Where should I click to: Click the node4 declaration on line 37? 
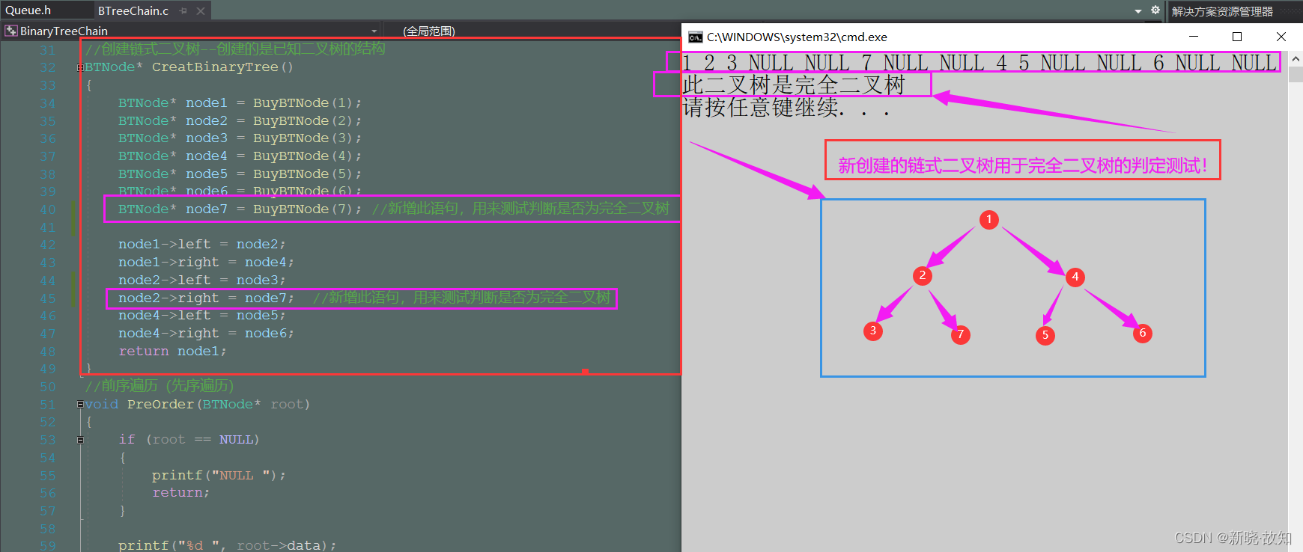(x=207, y=156)
